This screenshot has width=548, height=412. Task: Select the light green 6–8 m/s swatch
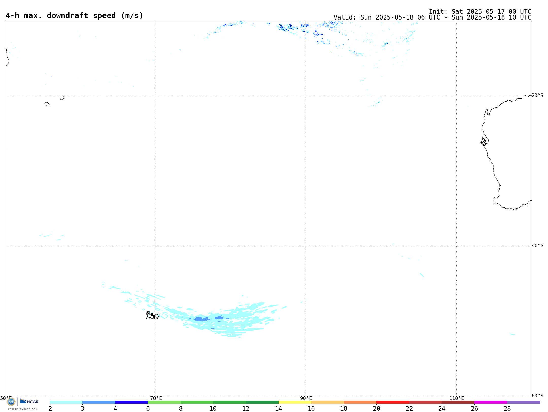tap(164, 402)
